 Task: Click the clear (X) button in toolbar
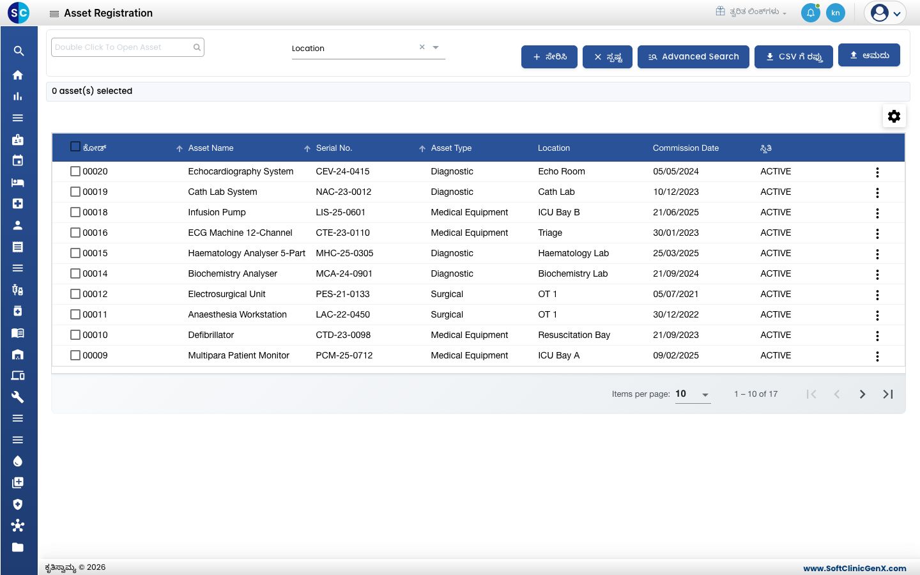coord(608,57)
